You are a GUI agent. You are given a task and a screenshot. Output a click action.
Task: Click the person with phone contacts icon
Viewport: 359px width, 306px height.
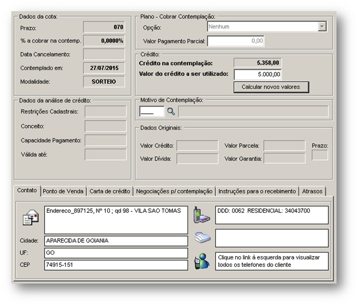click(202, 261)
